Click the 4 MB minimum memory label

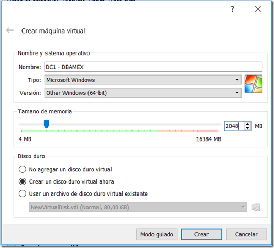[x=25, y=139]
